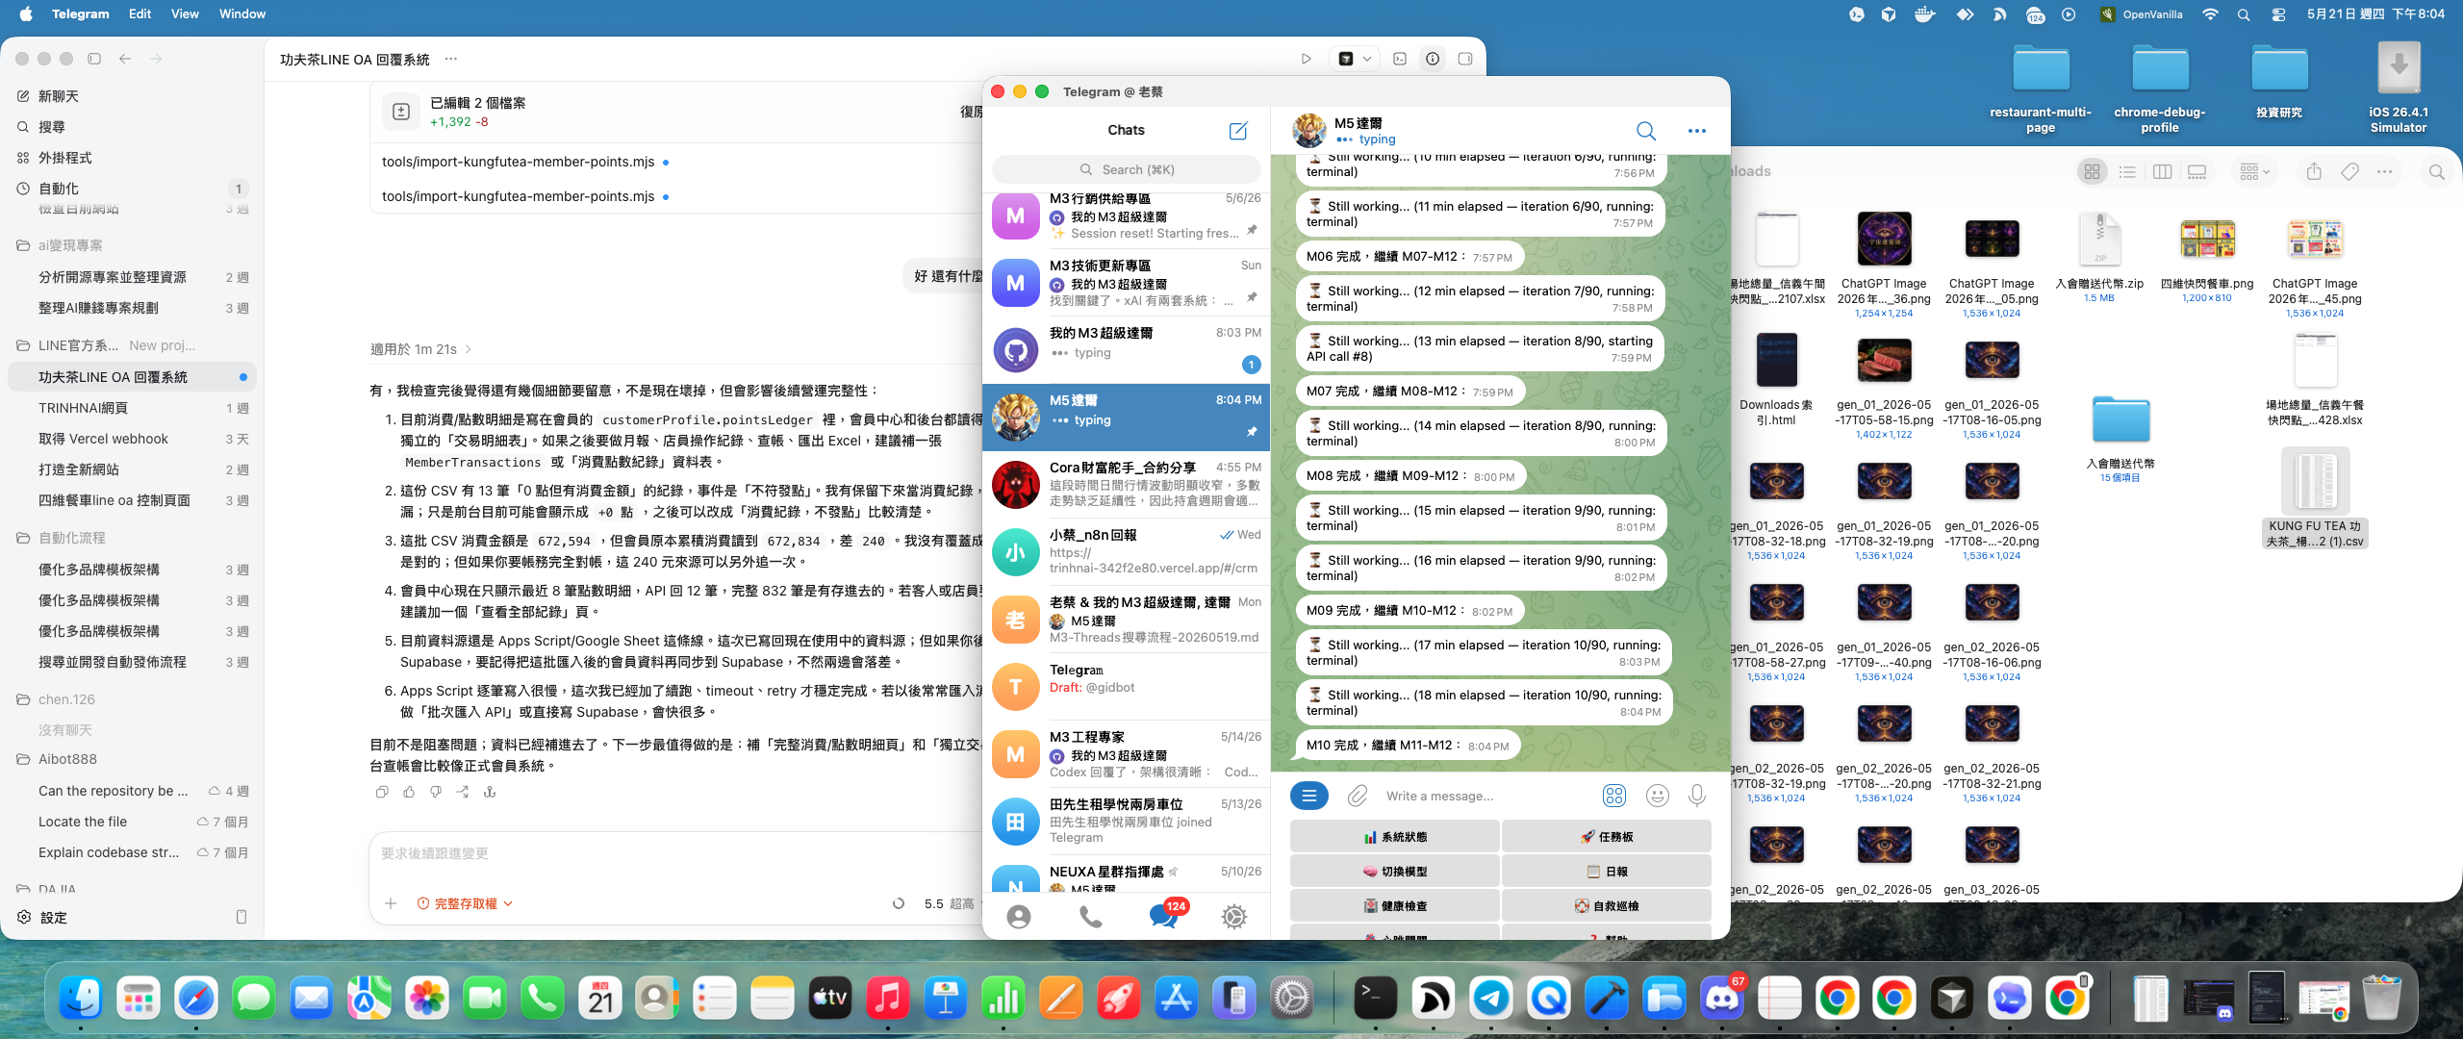
Task: Open the terminal icon in coding app toolbar
Action: [x=1400, y=59]
